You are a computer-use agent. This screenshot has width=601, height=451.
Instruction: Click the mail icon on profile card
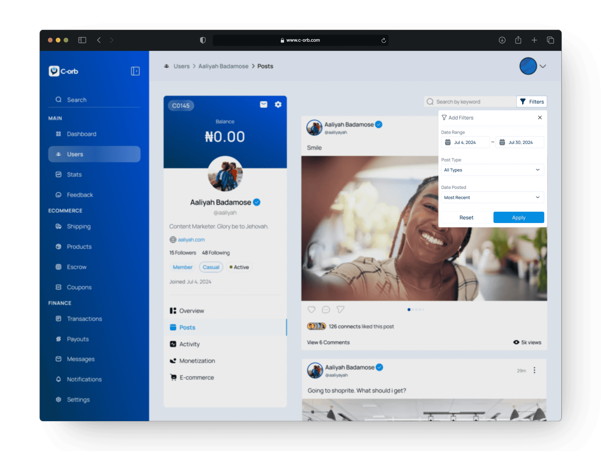264,105
